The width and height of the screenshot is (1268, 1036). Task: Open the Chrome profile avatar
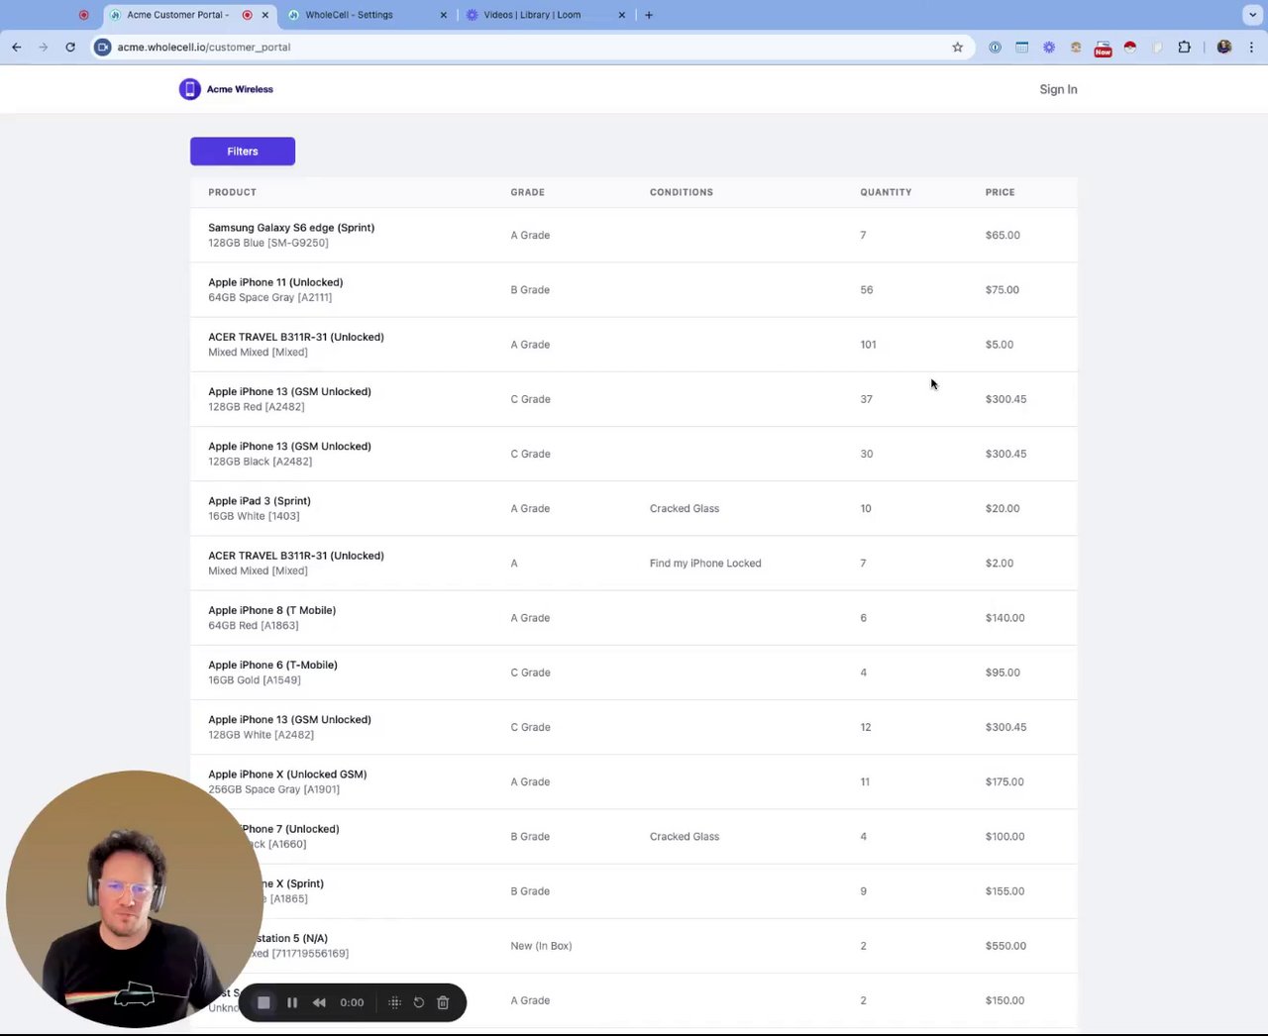tap(1224, 47)
